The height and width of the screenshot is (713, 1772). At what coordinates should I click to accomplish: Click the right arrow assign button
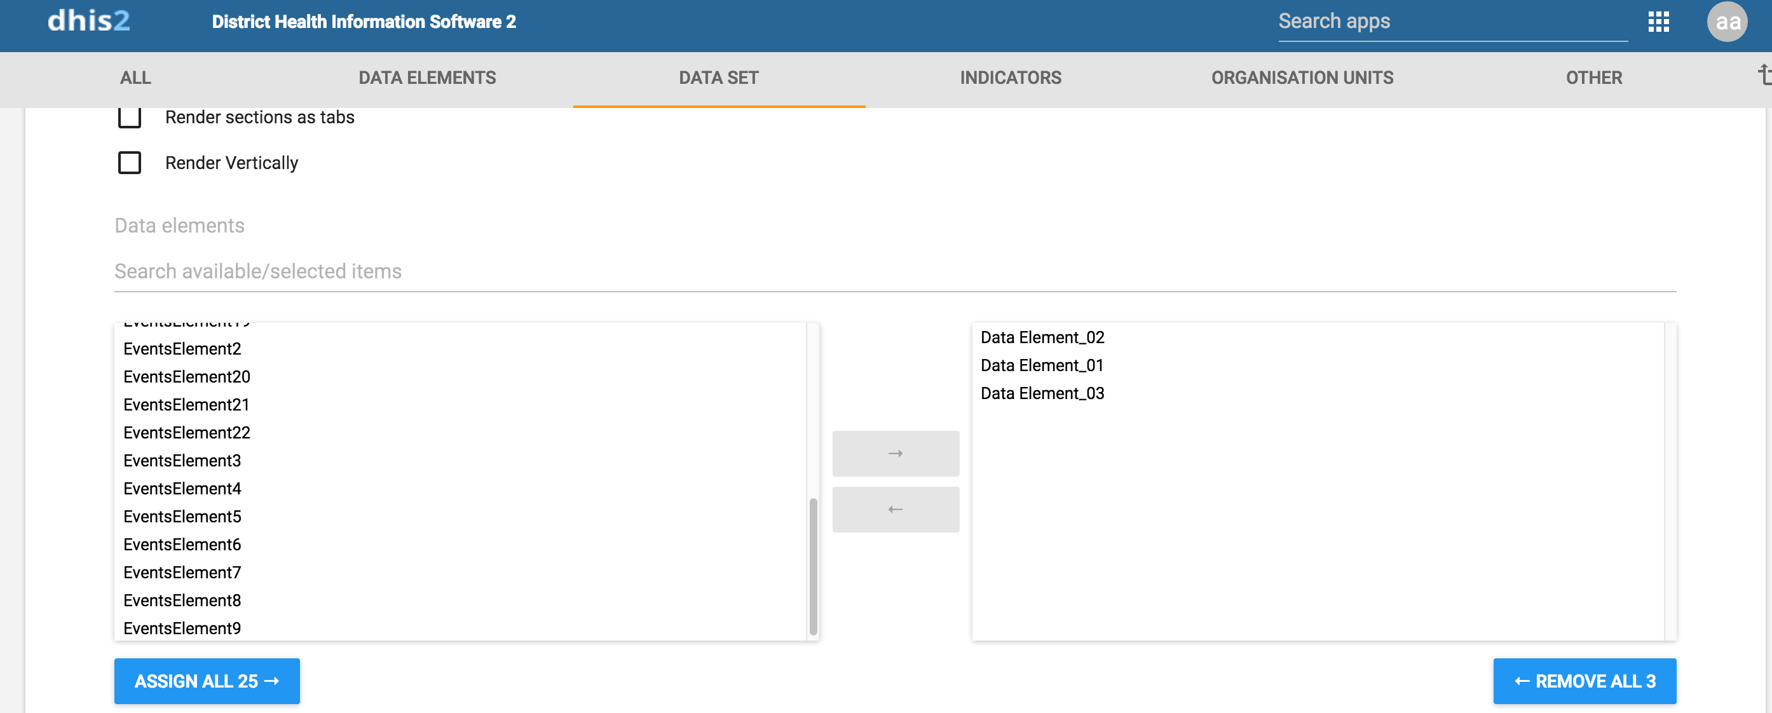(x=895, y=454)
